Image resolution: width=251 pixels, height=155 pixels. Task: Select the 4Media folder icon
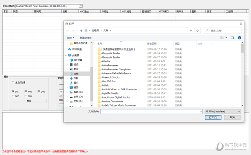click(x=99, y=61)
